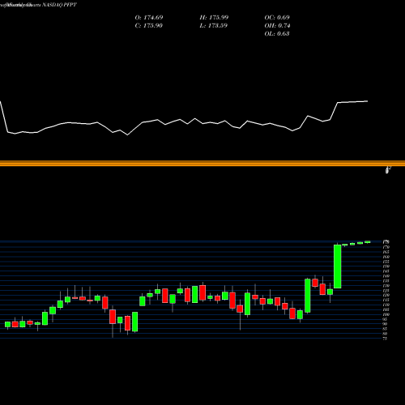405x405 pixels.
Task: Click the 100 price axis label
Action: point(386,314)
